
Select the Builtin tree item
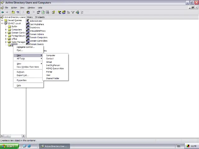tap(14, 26)
